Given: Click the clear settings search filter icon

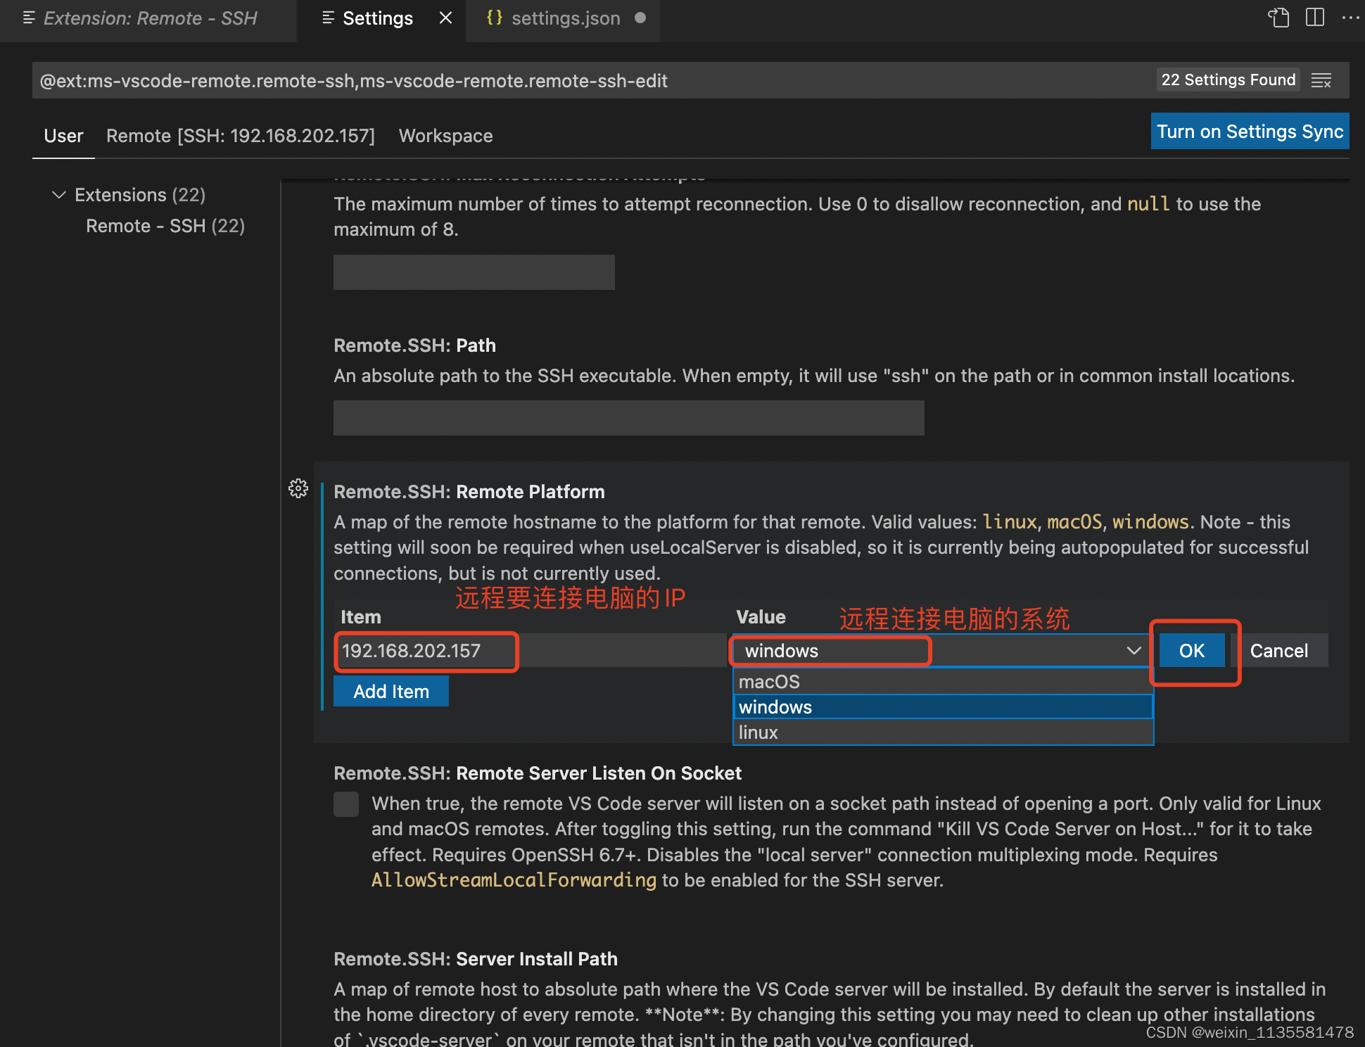Looking at the screenshot, I should (1321, 81).
